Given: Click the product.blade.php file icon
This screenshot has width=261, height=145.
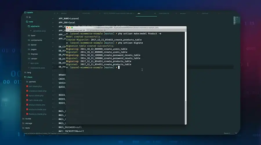Looking at the screenshot, I should [27, 105].
